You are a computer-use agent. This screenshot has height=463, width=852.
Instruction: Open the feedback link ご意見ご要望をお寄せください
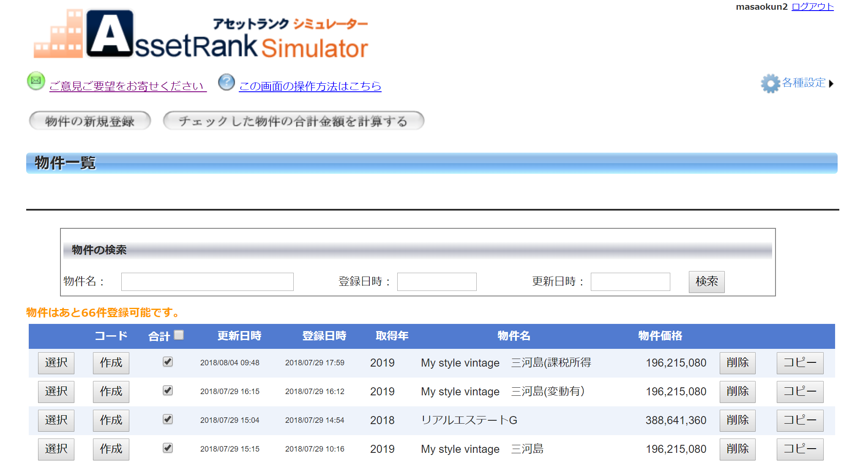coord(128,86)
